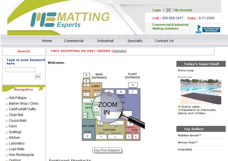The width and height of the screenshot is (228, 161).
Task: Select Cart/ForKlift Traffic category
Action: [22, 109]
